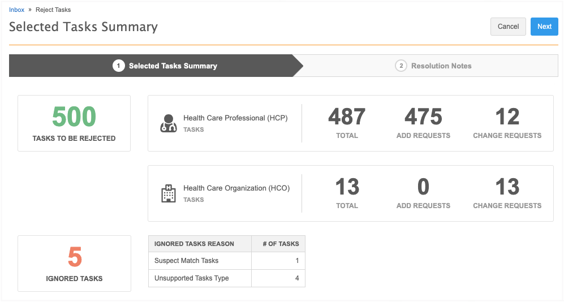Click the Health Care Organization hospital icon
Image resolution: width=564 pixels, height=302 pixels.
[169, 193]
